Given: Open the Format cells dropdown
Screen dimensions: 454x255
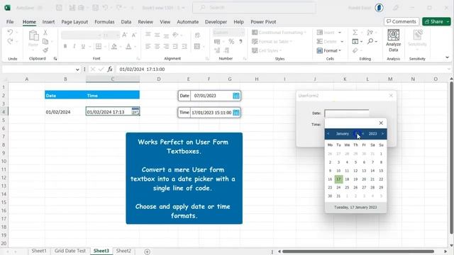Looking at the screenshot, I should pyautogui.click(x=328, y=50).
